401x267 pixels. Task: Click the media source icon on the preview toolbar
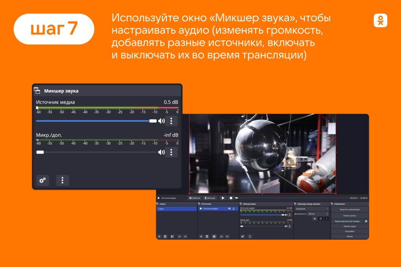click(x=159, y=198)
